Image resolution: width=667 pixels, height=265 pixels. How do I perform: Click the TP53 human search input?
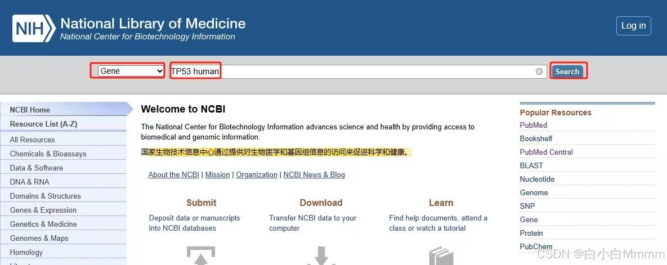pos(358,71)
